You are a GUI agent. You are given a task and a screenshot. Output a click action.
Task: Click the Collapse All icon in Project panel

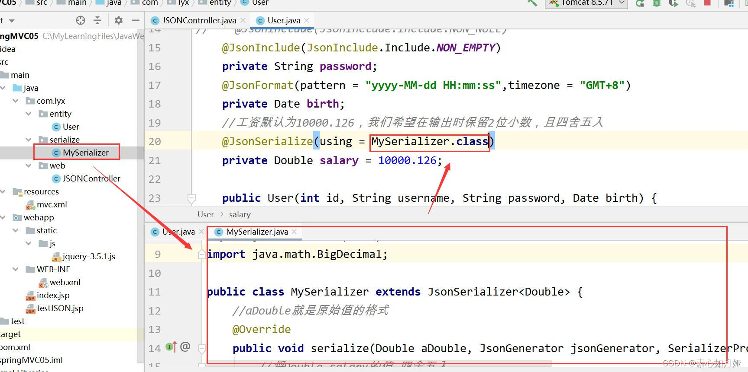tap(97, 20)
